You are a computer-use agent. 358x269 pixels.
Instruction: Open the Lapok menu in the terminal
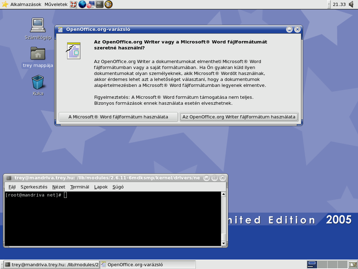pyautogui.click(x=101, y=187)
